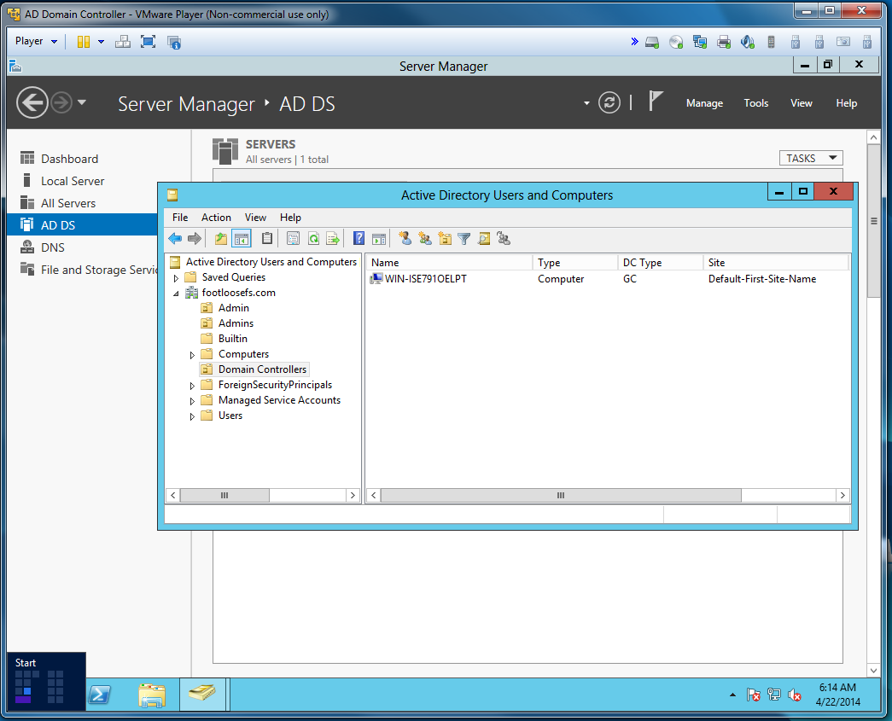This screenshot has width=892, height=721.
Task: Create a new organizational unit via toolbar icon
Action: tap(445, 239)
